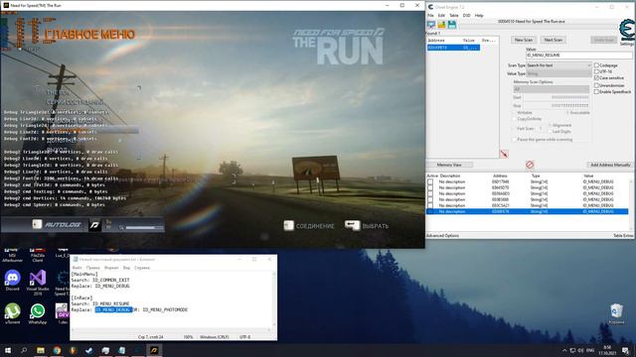Screen dimensions: 636x357
Task: Open the Discord desktop shortcut
Action: point(13,280)
